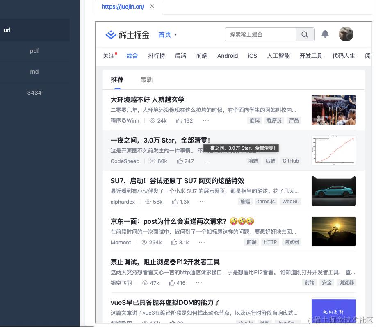Click the SU7 car article thumbnail
The height and width of the screenshot is (327, 376).
(x=333, y=191)
